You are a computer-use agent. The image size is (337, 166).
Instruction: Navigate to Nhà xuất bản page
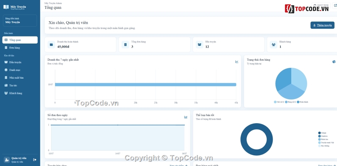pyautogui.click(x=20, y=78)
